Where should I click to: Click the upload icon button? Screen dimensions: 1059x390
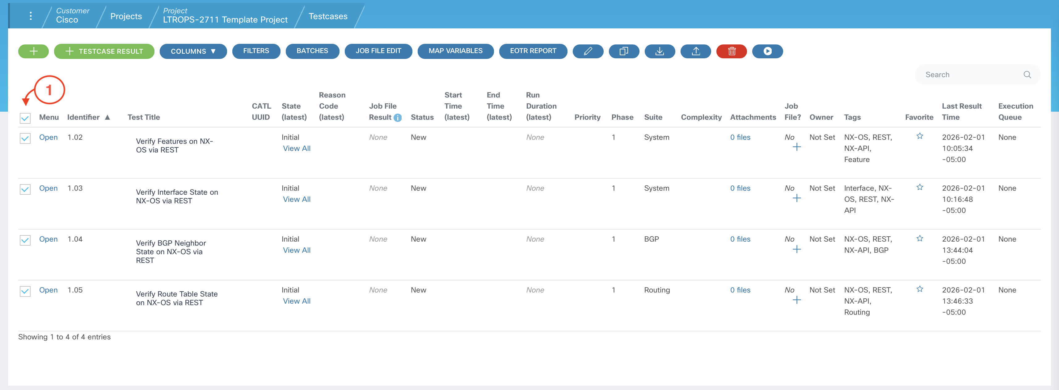[696, 51]
